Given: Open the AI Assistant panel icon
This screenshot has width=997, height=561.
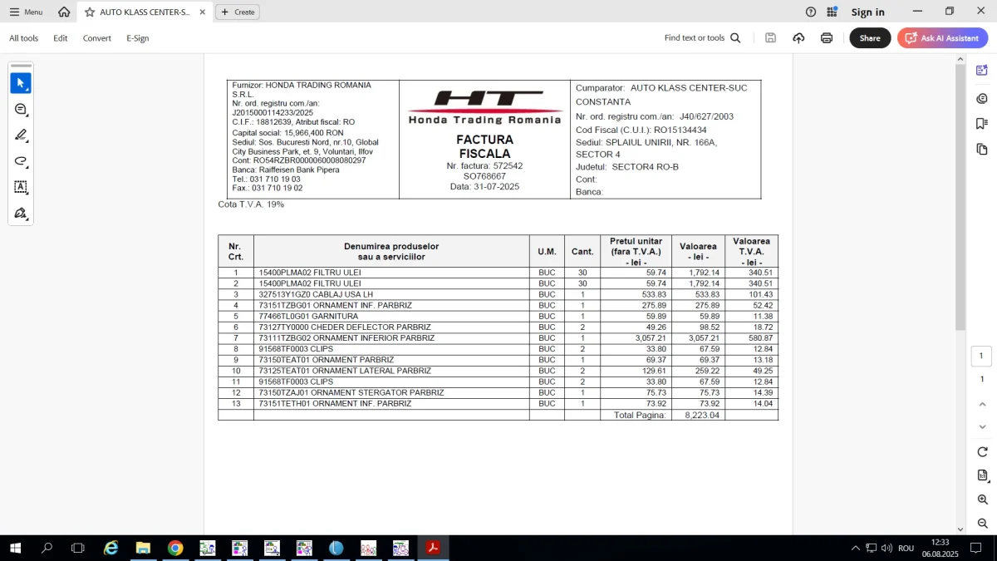Looking at the screenshot, I should pyautogui.click(x=982, y=71).
